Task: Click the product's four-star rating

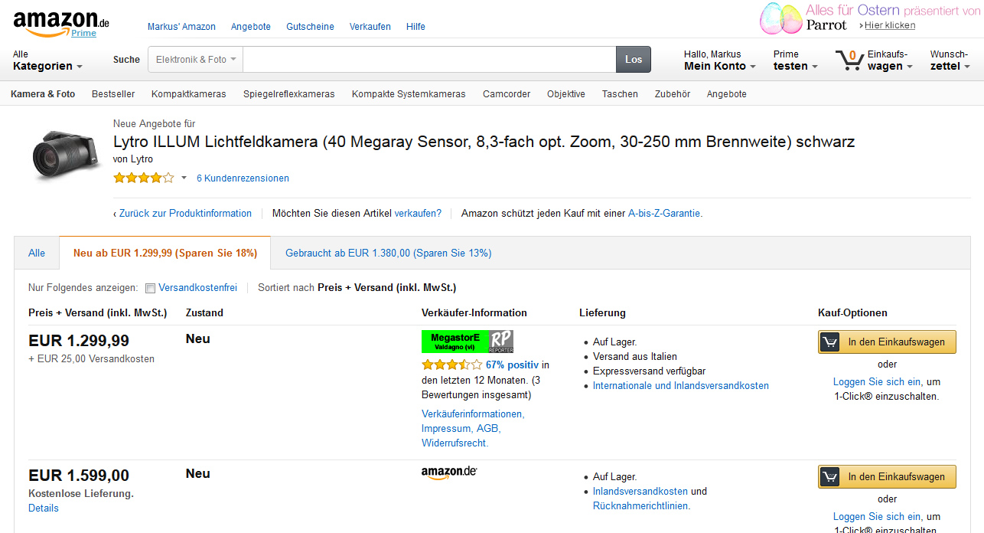Action: click(144, 178)
